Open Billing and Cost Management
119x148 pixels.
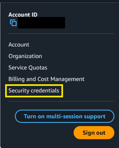[x=47, y=79]
